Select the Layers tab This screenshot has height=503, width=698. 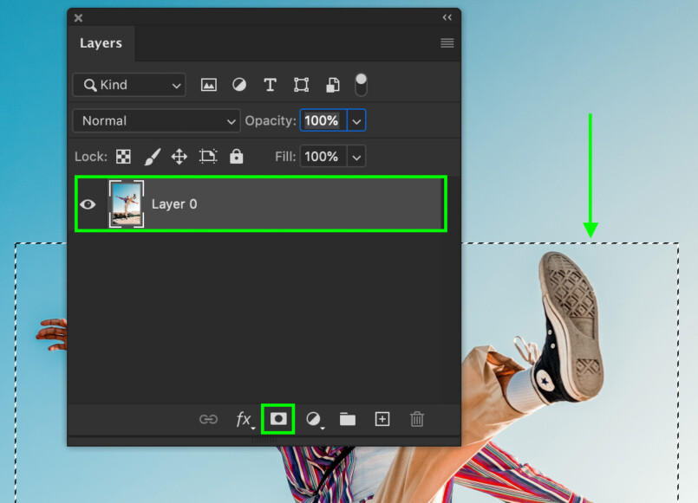101,42
